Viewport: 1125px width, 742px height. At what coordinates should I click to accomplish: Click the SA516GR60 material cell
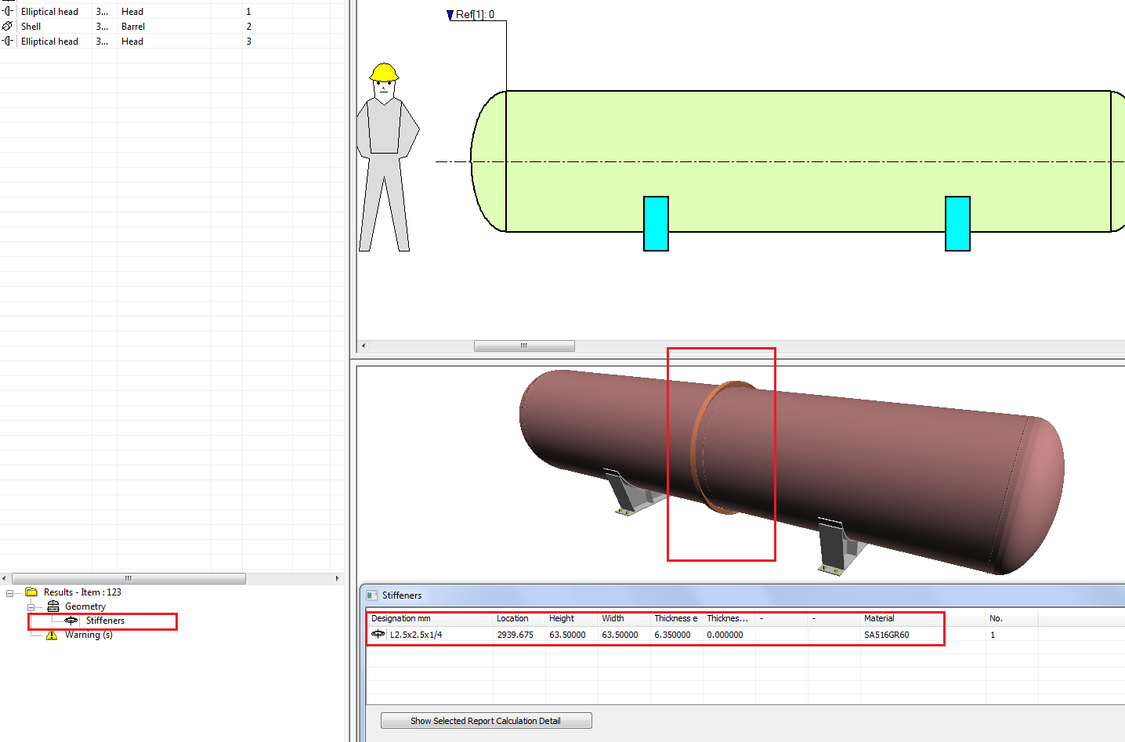[887, 635]
